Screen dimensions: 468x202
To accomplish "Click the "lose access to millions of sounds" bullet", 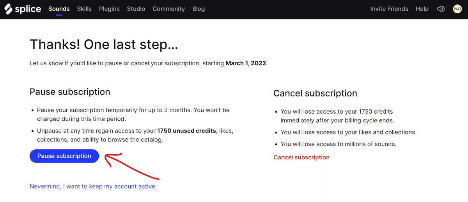I will click(338, 144).
